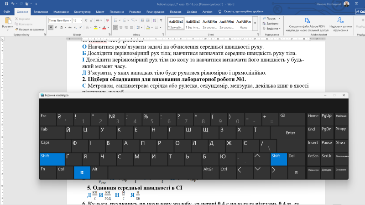
Task: Increase font size with the grow font icon
Action: tap(86, 20)
